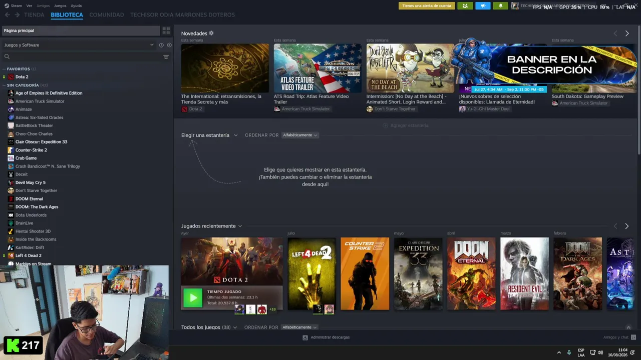Click the Left 4 Dead 2 list icon
Screen dimensions: 641x360
11,255
